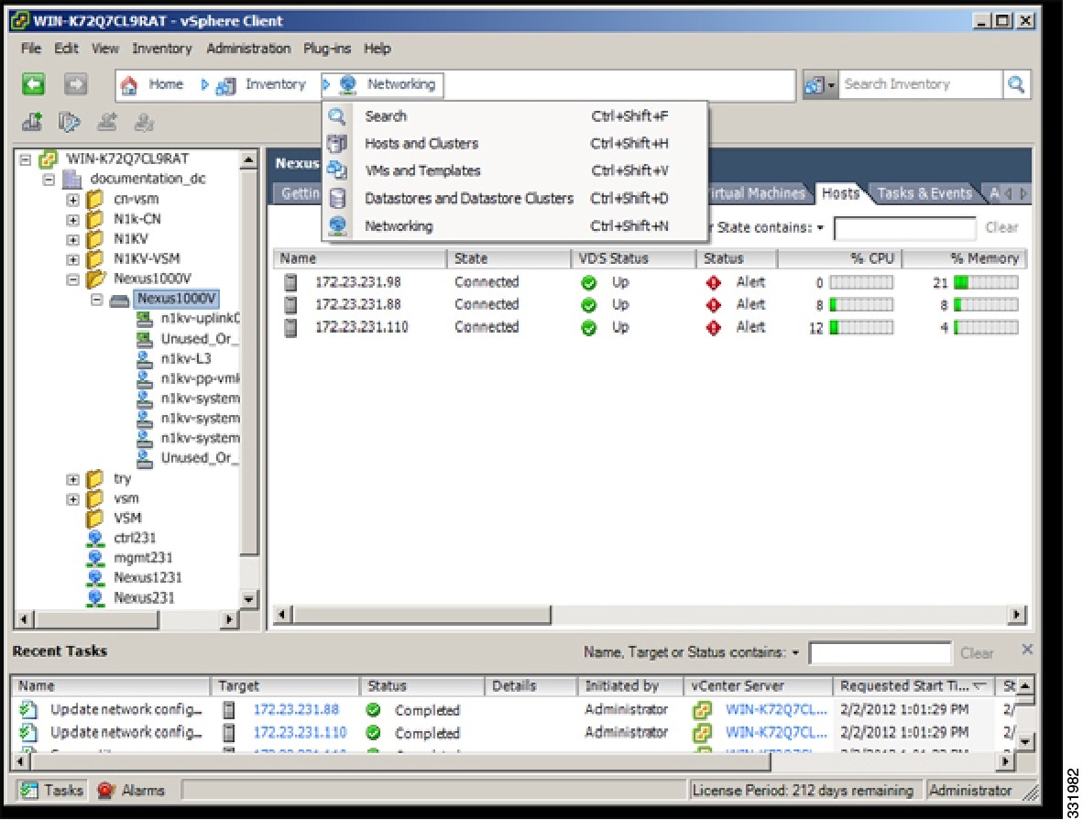Screen dimensions: 1083x820
Task: Switch to the Tasks & Events tab
Action: click(x=924, y=193)
